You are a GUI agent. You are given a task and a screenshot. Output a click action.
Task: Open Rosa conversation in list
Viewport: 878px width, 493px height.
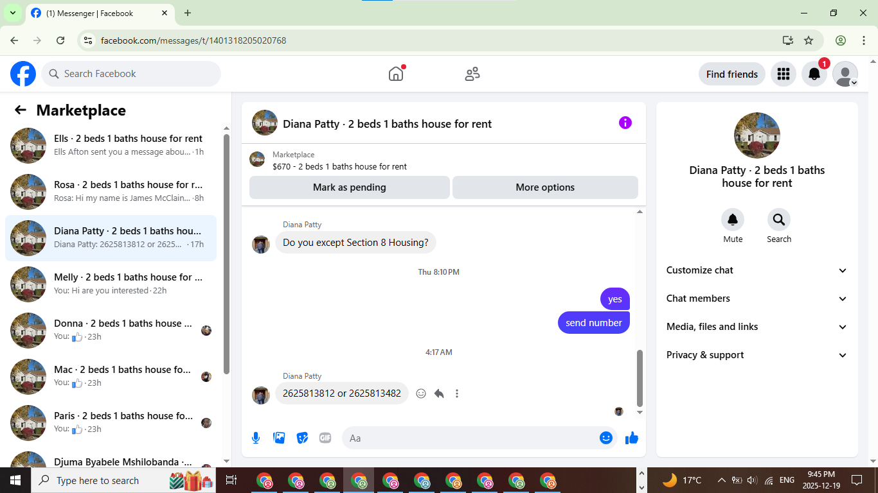(x=111, y=192)
